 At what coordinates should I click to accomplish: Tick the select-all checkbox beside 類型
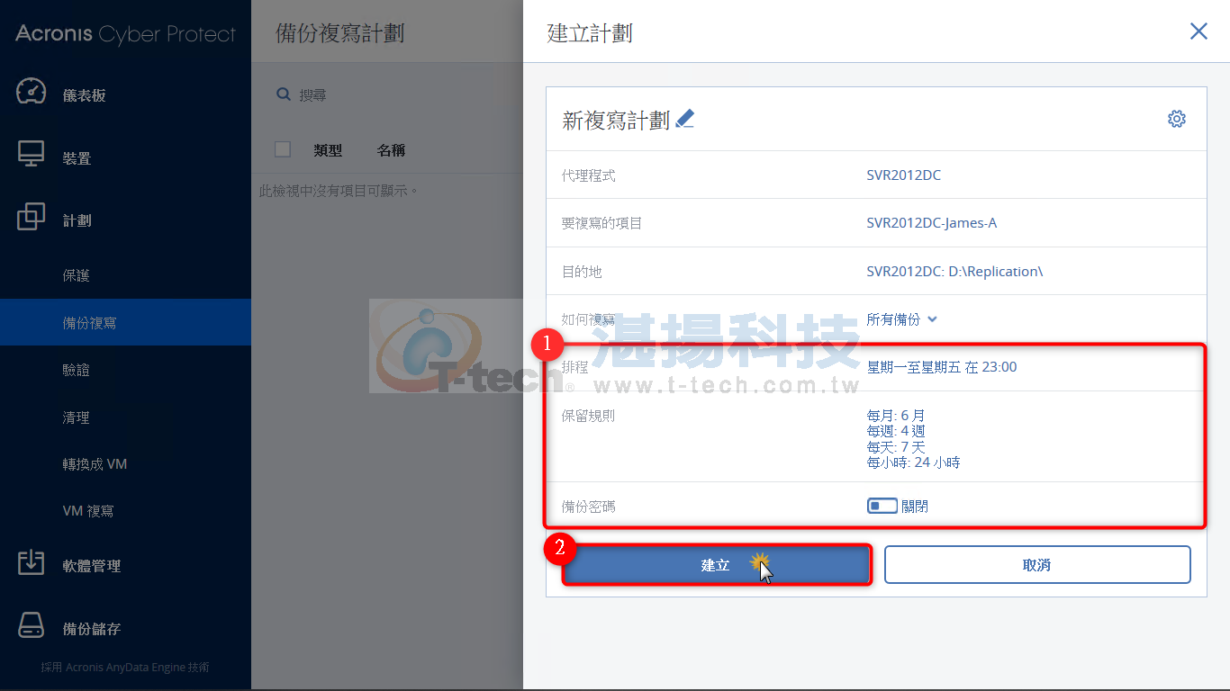click(283, 149)
